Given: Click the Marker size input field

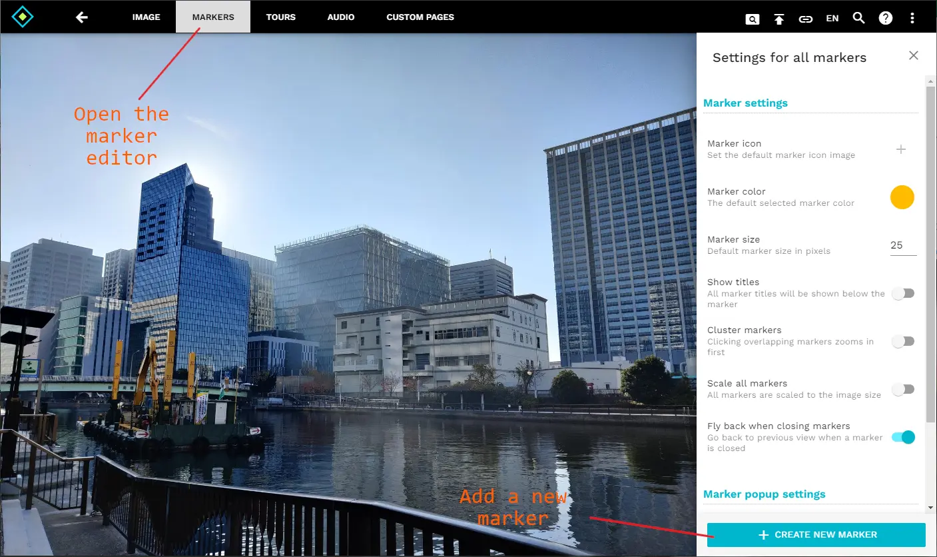Looking at the screenshot, I should coord(903,245).
